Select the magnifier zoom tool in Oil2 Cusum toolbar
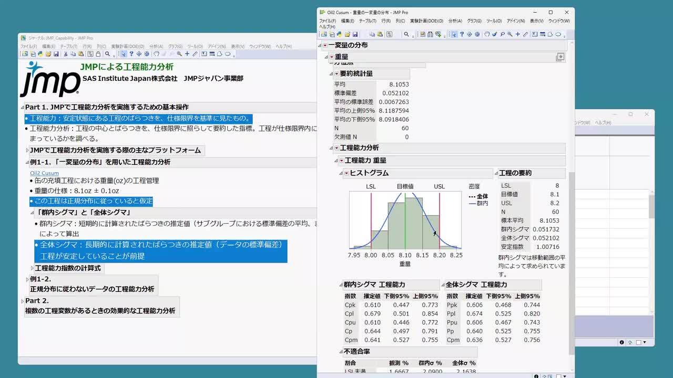Viewport: 673px width, 378px height. coord(510,34)
